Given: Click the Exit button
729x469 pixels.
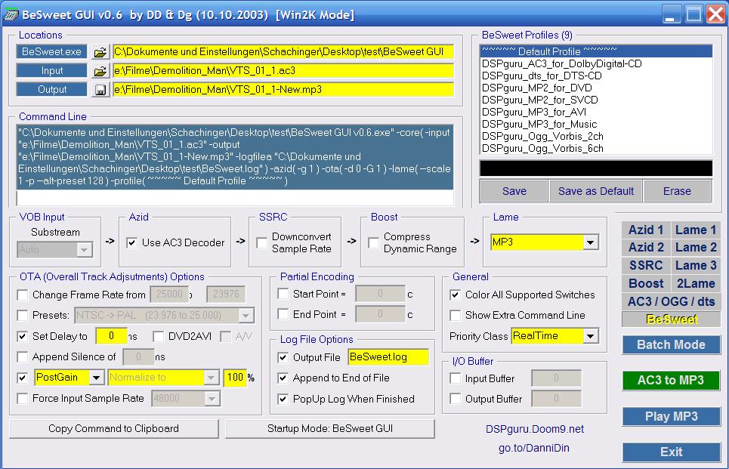Looking at the screenshot, I should click(672, 452).
